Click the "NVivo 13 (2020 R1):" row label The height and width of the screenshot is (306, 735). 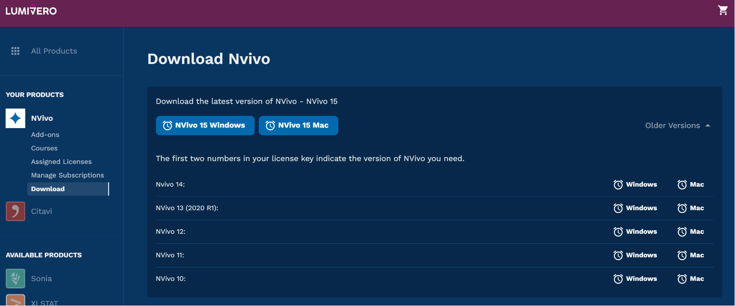187,208
